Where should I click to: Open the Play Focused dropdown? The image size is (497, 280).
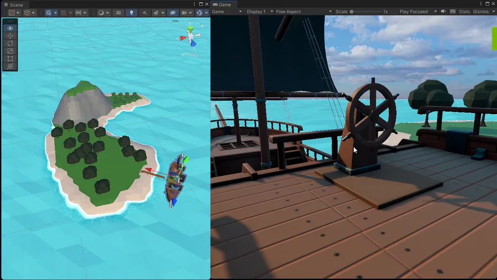click(418, 12)
